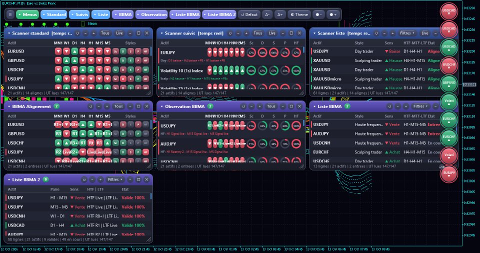Select the Liste toolbar tab
The image size is (480, 253).
pyautogui.click(x=100, y=14)
